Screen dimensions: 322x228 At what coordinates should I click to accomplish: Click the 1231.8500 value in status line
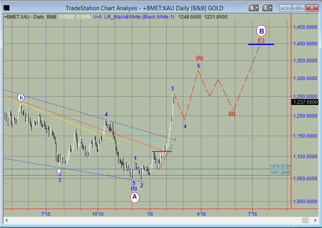(x=216, y=17)
